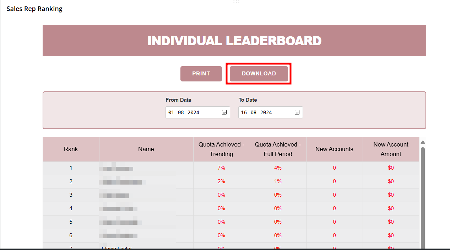Click the INDIVIDUAL LEADERBOARD banner title
450x250 pixels.
tap(234, 41)
